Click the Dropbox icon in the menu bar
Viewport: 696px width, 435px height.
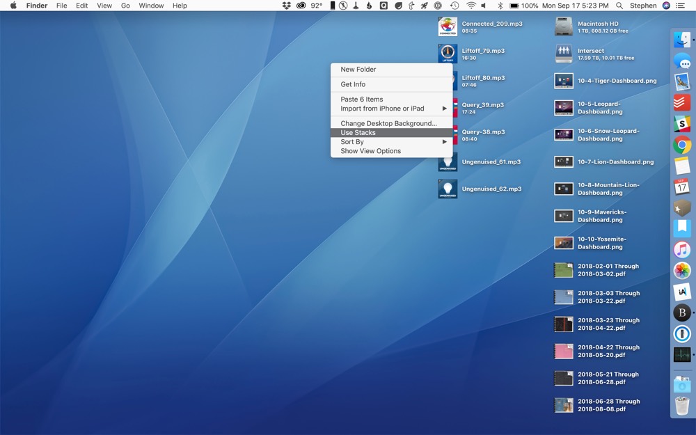[x=287, y=6]
